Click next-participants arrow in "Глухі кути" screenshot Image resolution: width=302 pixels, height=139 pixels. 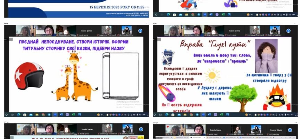click(x=288, y=31)
